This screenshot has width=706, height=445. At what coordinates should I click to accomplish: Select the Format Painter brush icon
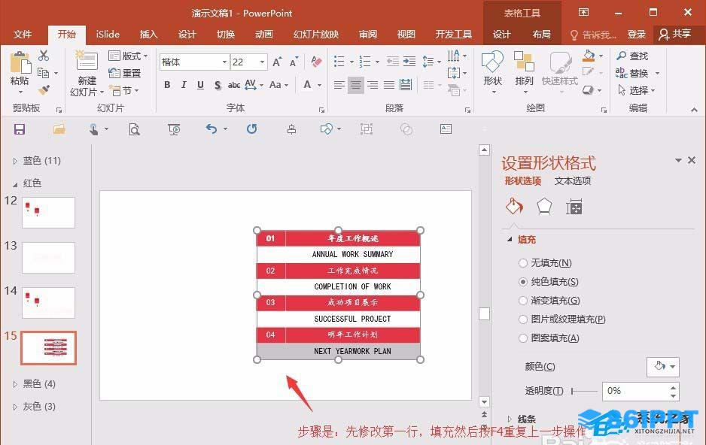[x=44, y=90]
